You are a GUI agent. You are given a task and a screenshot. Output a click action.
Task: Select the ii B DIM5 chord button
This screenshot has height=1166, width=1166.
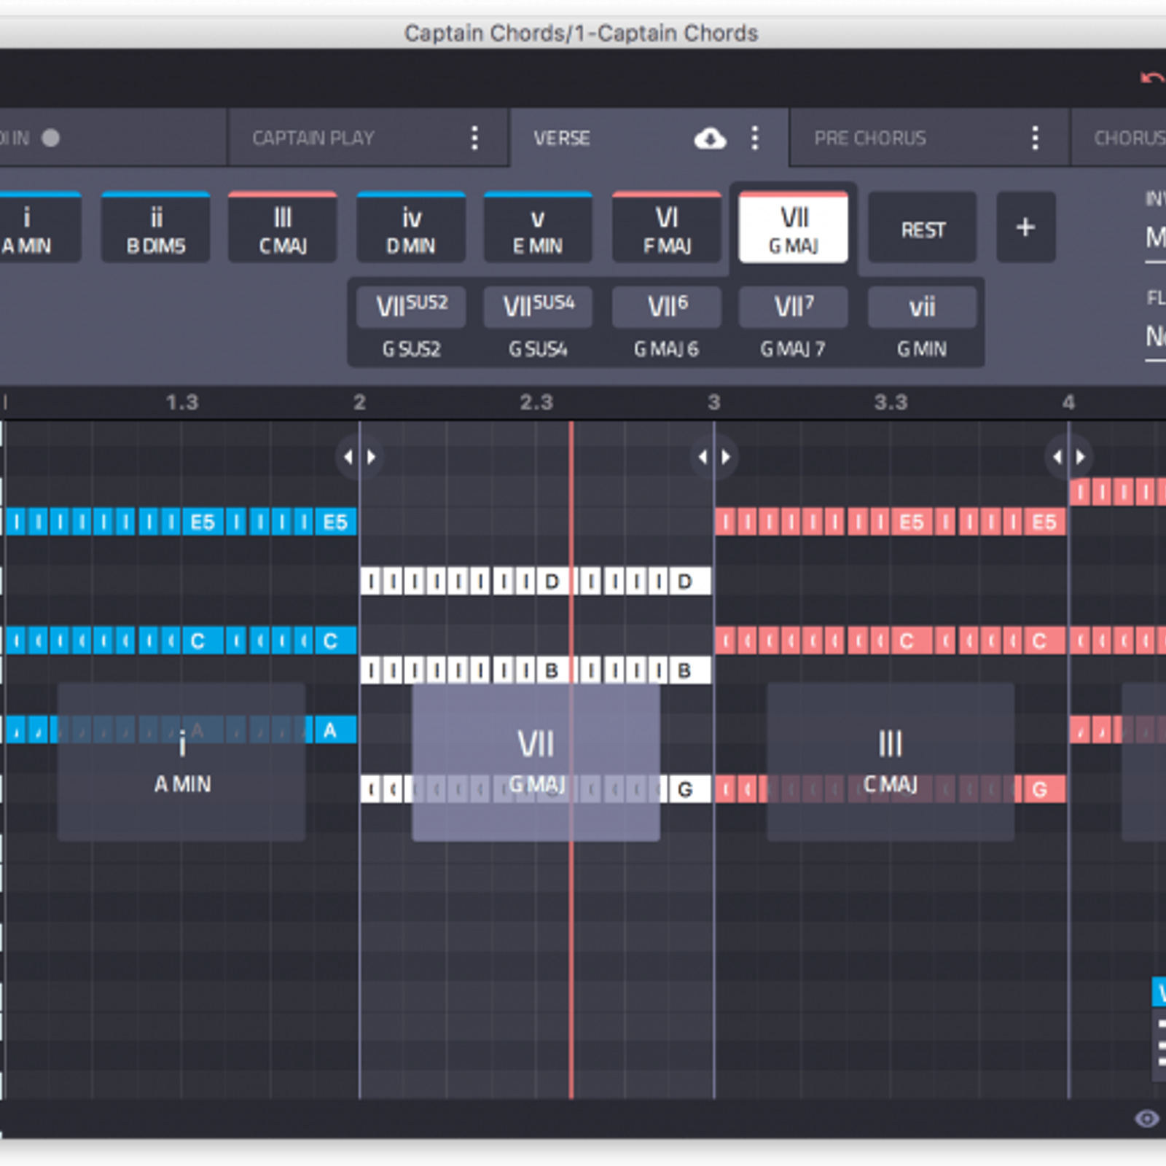[x=155, y=227]
